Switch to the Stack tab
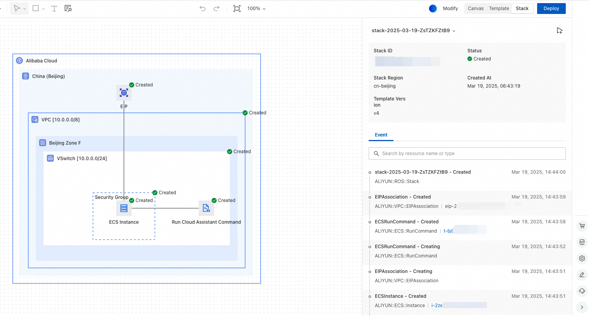The width and height of the screenshot is (589, 316). coord(522,9)
